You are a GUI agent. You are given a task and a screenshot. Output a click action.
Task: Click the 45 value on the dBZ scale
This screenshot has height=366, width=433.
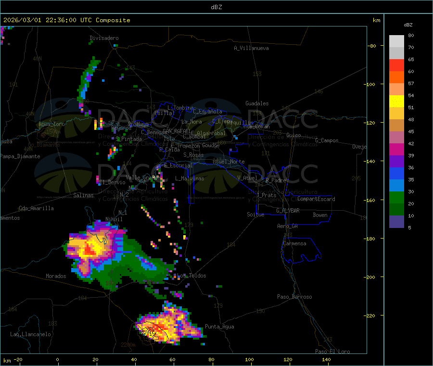(x=411, y=131)
